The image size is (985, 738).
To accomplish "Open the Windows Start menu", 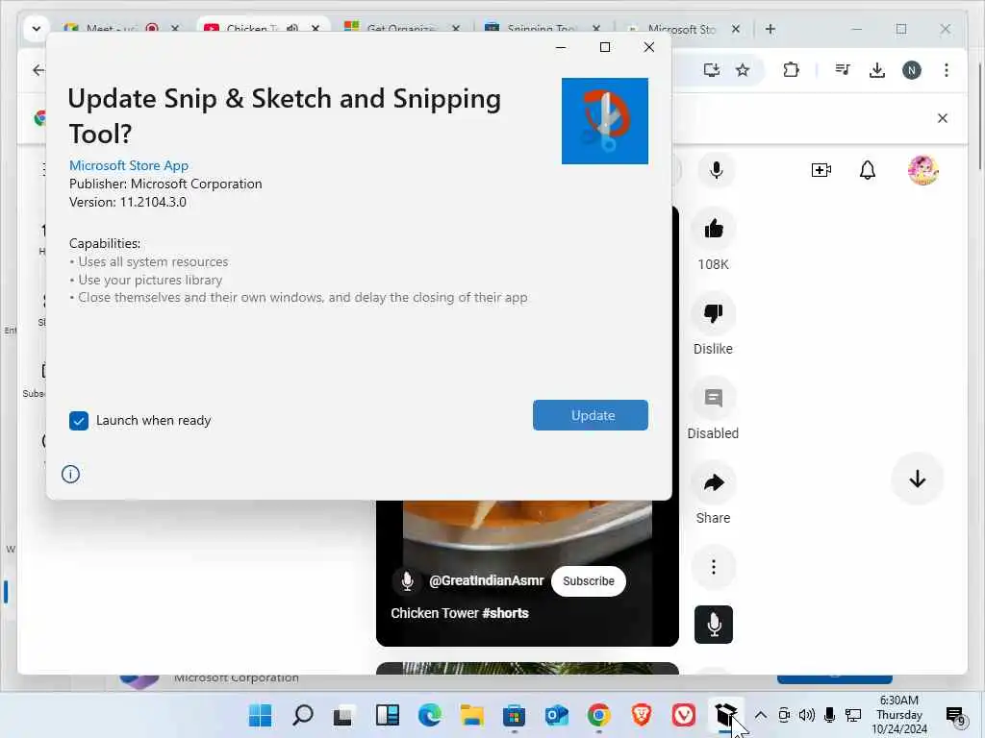I will point(260,715).
